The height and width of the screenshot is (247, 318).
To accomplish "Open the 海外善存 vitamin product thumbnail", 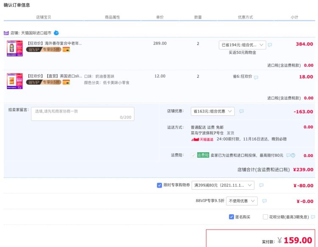I will (x=15, y=48).
